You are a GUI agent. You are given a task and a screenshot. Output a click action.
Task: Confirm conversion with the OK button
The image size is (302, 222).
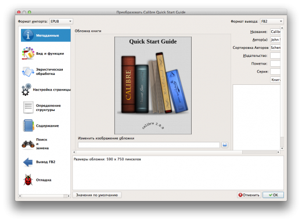(x=273, y=195)
